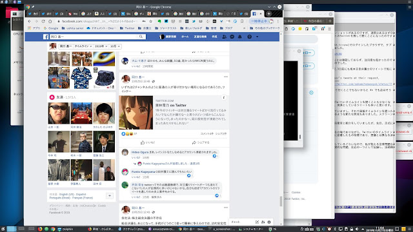
Task: Click the info icon on the Twitter link card
Action: [224, 97]
